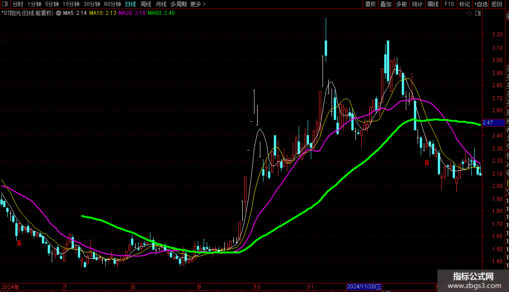Open the indicator dropdown next to *ST阳光 title
The width and height of the screenshot is (509, 292).
(59, 13)
